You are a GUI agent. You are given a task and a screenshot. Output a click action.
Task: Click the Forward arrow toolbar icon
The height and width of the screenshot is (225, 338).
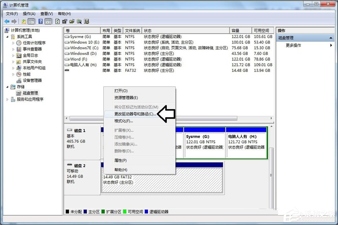tap(13, 21)
